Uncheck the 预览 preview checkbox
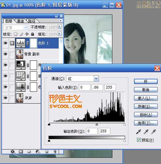Viewport: 161px width, 164px height. pos(139,140)
